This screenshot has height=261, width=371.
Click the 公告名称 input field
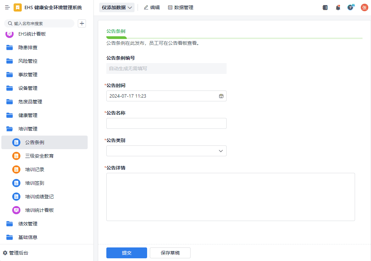tap(166, 123)
